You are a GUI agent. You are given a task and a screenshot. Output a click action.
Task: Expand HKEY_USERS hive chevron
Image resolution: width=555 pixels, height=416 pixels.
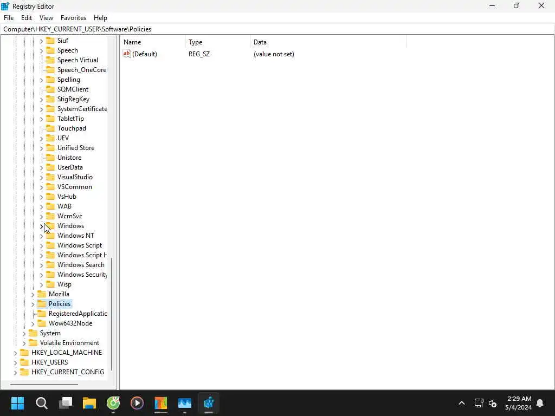tap(15, 362)
